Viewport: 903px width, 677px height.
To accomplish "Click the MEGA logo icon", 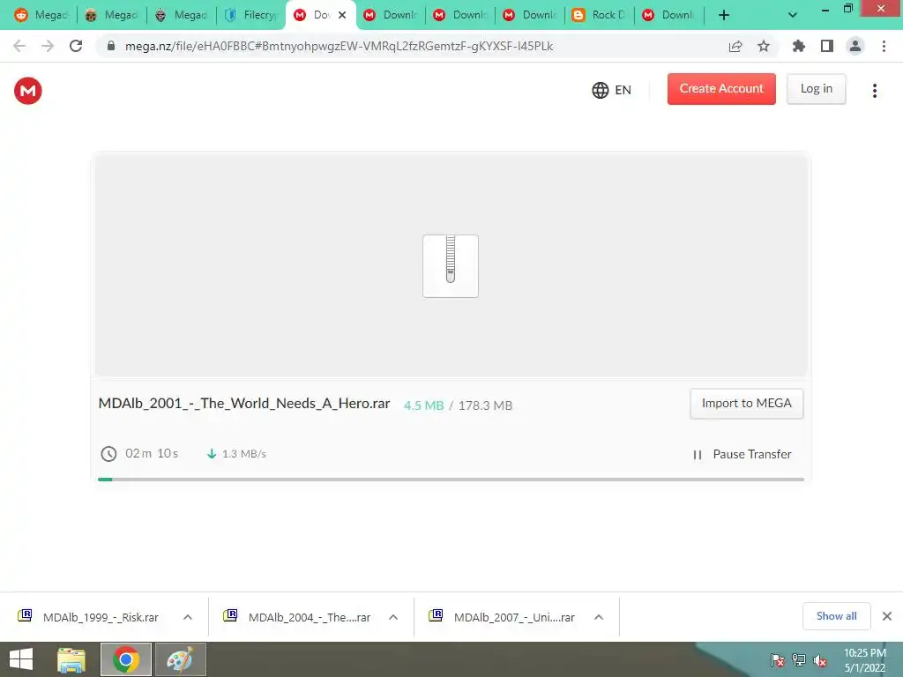I will click(27, 91).
